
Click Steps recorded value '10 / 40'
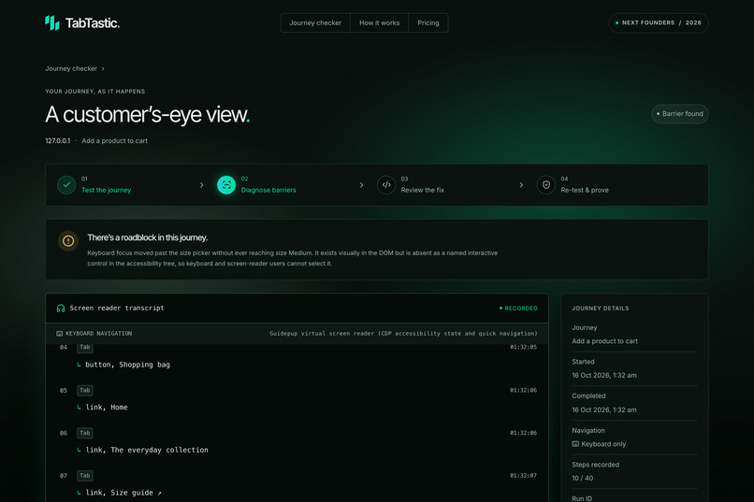click(x=582, y=478)
